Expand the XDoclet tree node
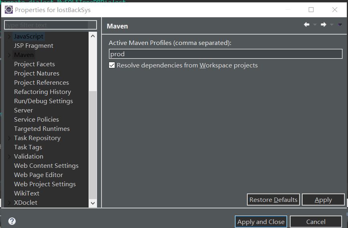Viewport: 348px width, 228px height. tap(9, 203)
